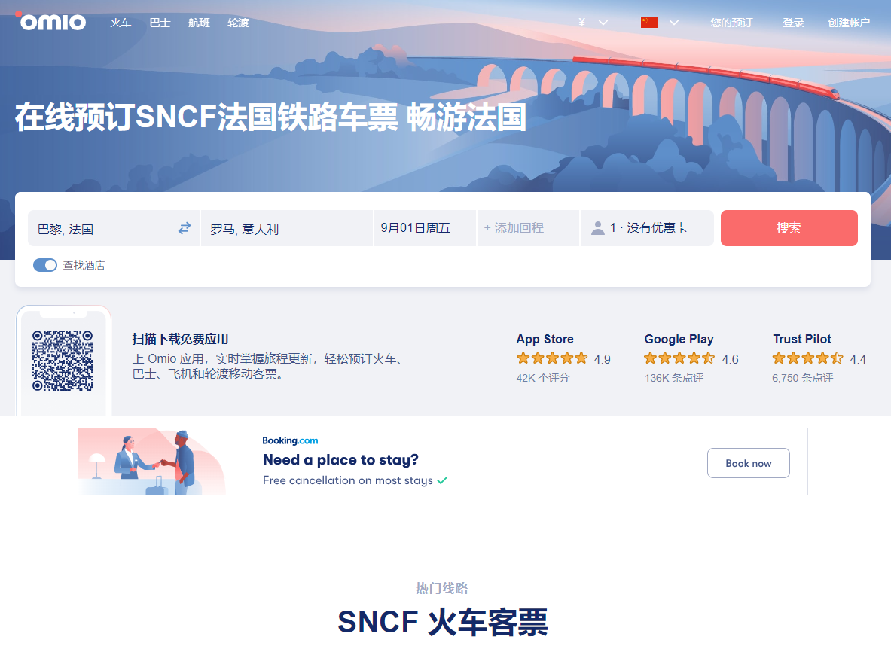Viewport: 891px width, 646px height.
Task: Click the Book now button
Action: [749, 463]
